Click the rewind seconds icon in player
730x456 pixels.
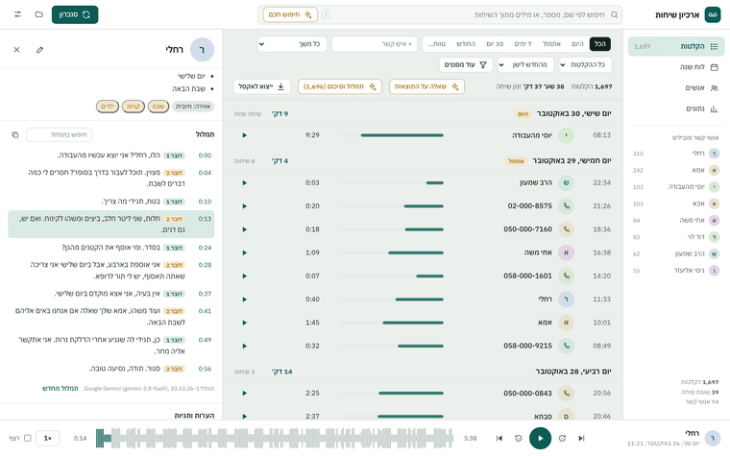[518, 439]
